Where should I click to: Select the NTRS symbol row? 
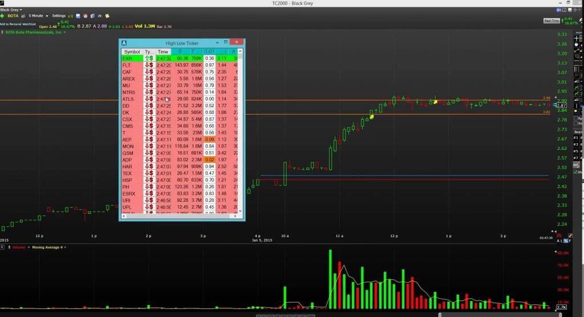[180, 92]
